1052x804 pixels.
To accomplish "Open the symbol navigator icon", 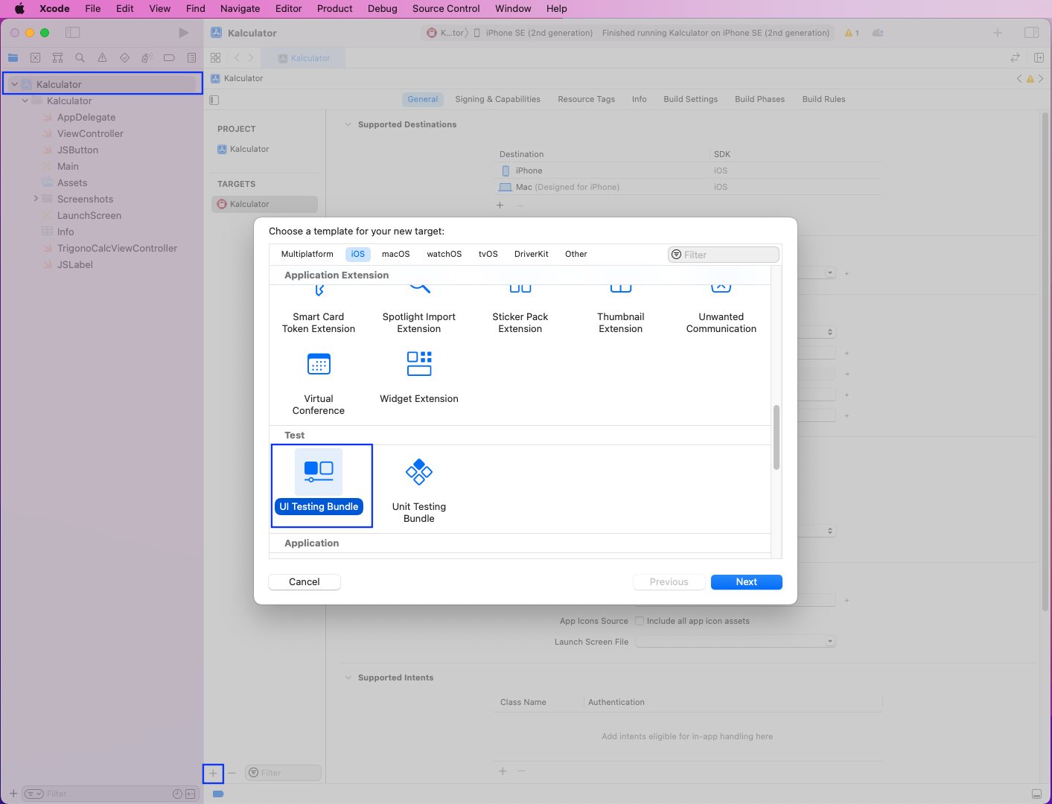I will [57, 58].
